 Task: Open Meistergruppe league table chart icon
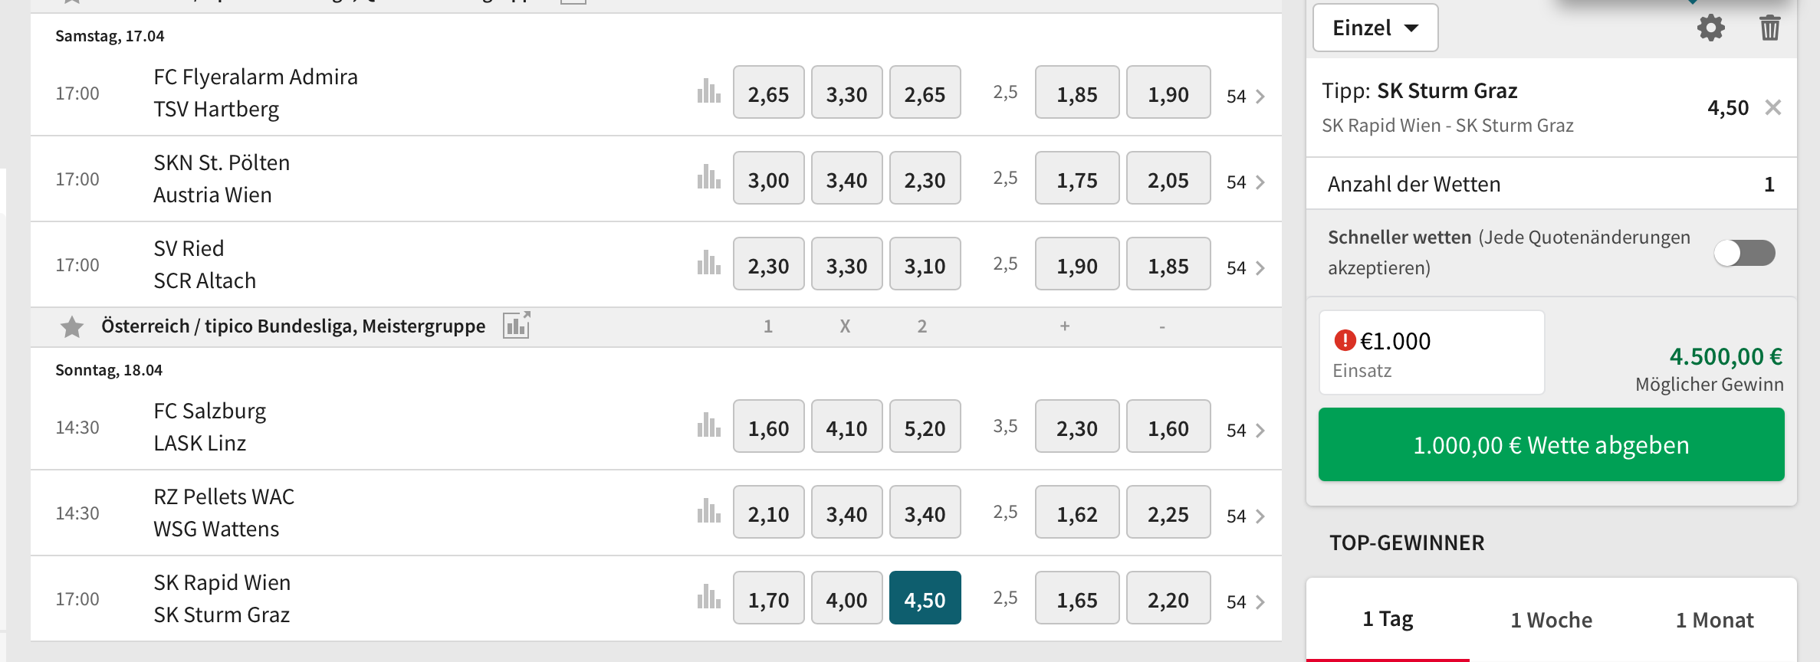point(517,325)
